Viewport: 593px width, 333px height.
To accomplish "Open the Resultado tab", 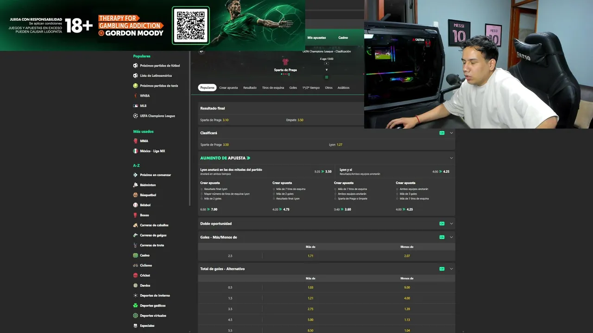I will click(x=250, y=88).
